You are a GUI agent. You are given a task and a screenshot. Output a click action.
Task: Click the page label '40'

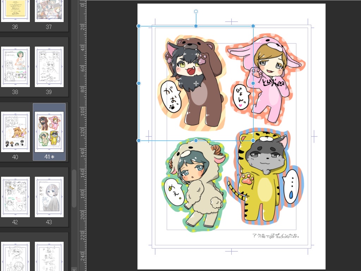(x=15, y=157)
